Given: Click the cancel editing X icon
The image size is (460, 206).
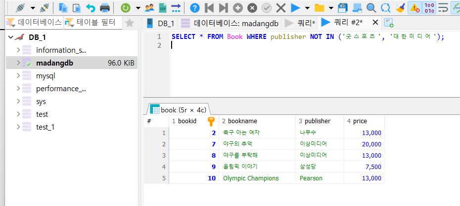Looking at the screenshot, I should coord(281,8).
